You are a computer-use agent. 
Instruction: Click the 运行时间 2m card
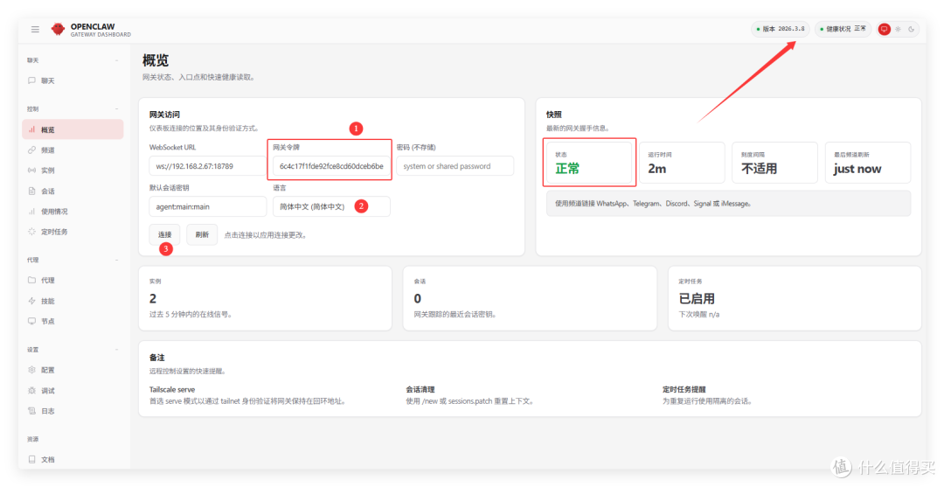pyautogui.click(x=682, y=163)
